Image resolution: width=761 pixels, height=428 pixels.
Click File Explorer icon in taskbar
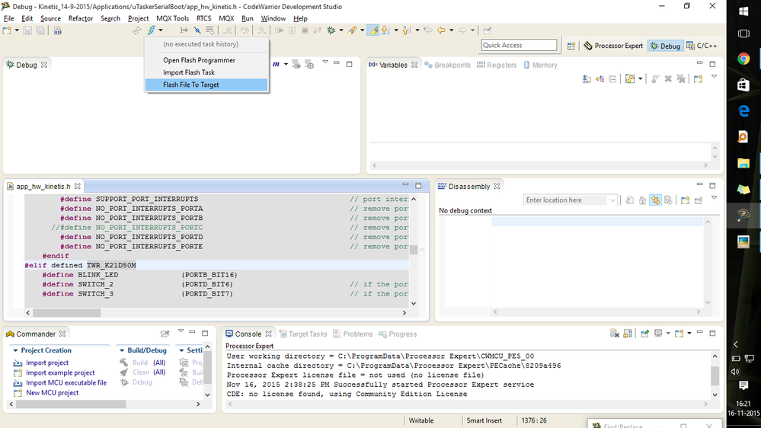743,163
